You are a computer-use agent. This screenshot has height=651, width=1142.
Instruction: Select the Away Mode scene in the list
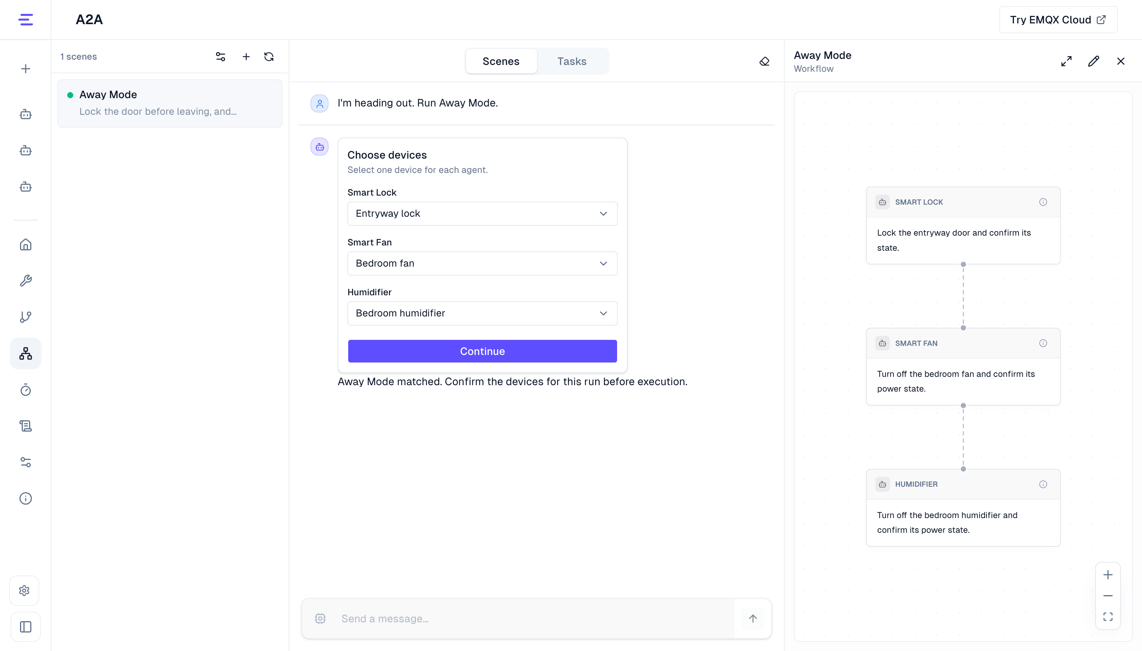(x=170, y=103)
